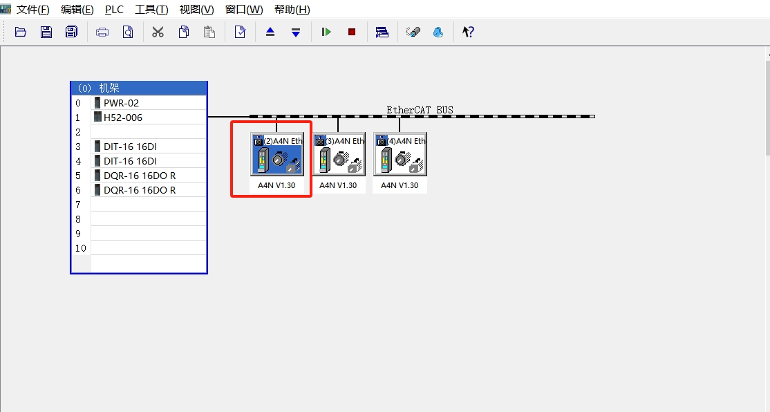Viewport: 770px width, 412px height.
Task: Click the Save icon in toolbar
Action: 46,32
